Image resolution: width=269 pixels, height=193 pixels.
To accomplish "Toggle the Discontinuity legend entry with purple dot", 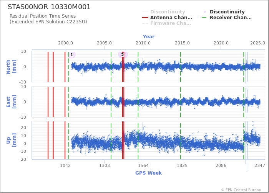I will tap(224, 12).
